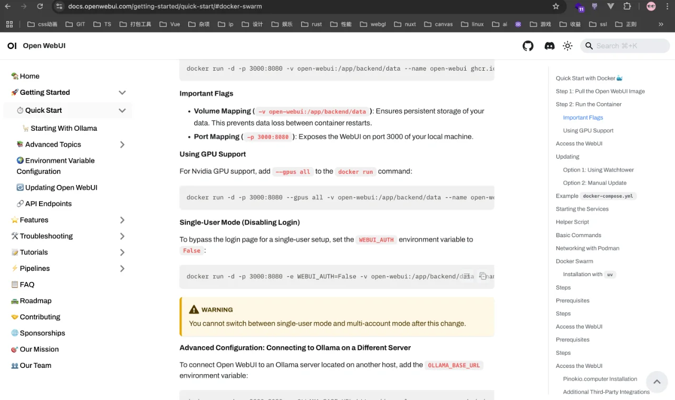Screen dimensions: 675x400
Task: Open the canvas bookmark folder
Action: (x=438, y=24)
